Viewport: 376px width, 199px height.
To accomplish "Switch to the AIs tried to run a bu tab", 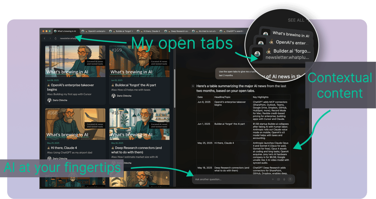I will (204, 31).
